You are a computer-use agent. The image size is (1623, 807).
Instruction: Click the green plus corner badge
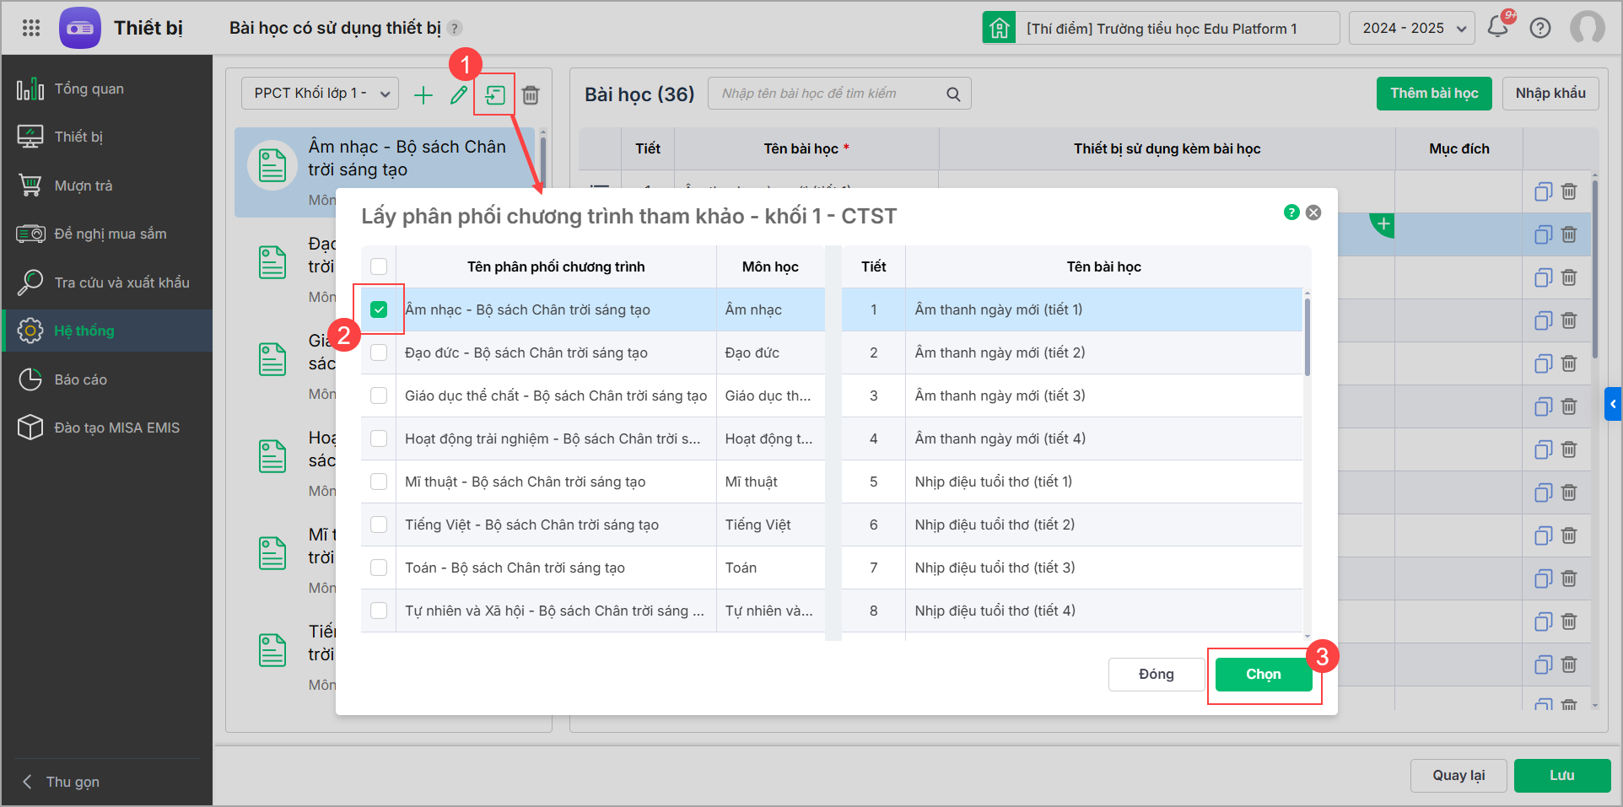coord(1383,224)
